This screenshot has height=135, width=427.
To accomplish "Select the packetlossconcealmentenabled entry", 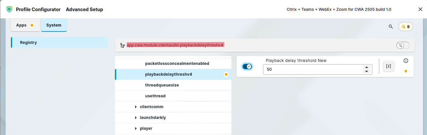I will coord(177,64).
